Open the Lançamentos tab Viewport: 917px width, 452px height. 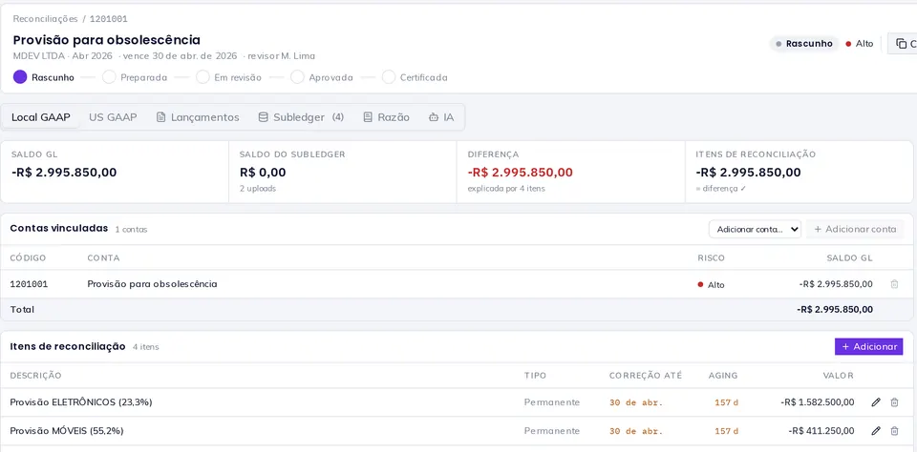point(199,117)
